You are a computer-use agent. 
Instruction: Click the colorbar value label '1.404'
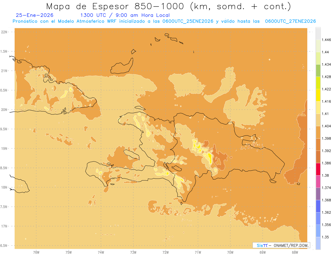tap(327, 126)
